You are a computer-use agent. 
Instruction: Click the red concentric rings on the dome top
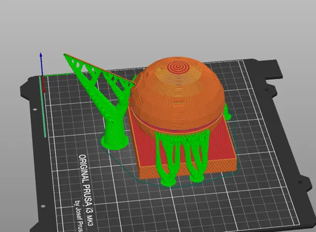tap(178, 66)
